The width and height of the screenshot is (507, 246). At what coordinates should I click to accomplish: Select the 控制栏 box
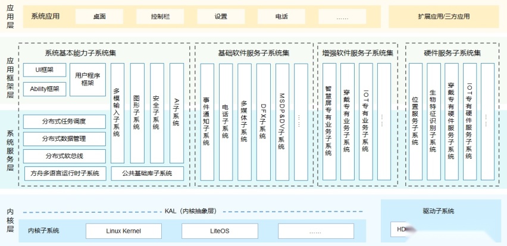tap(160, 17)
